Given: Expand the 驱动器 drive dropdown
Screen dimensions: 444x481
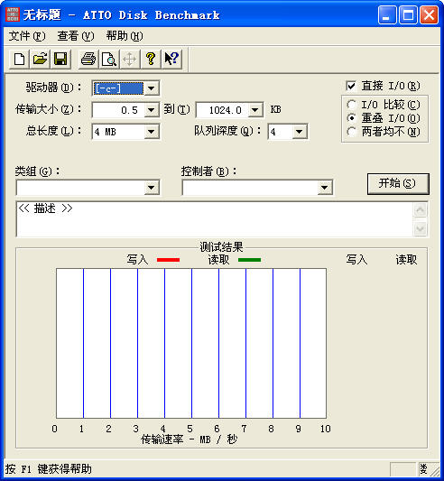Looking at the screenshot, I should (151, 88).
